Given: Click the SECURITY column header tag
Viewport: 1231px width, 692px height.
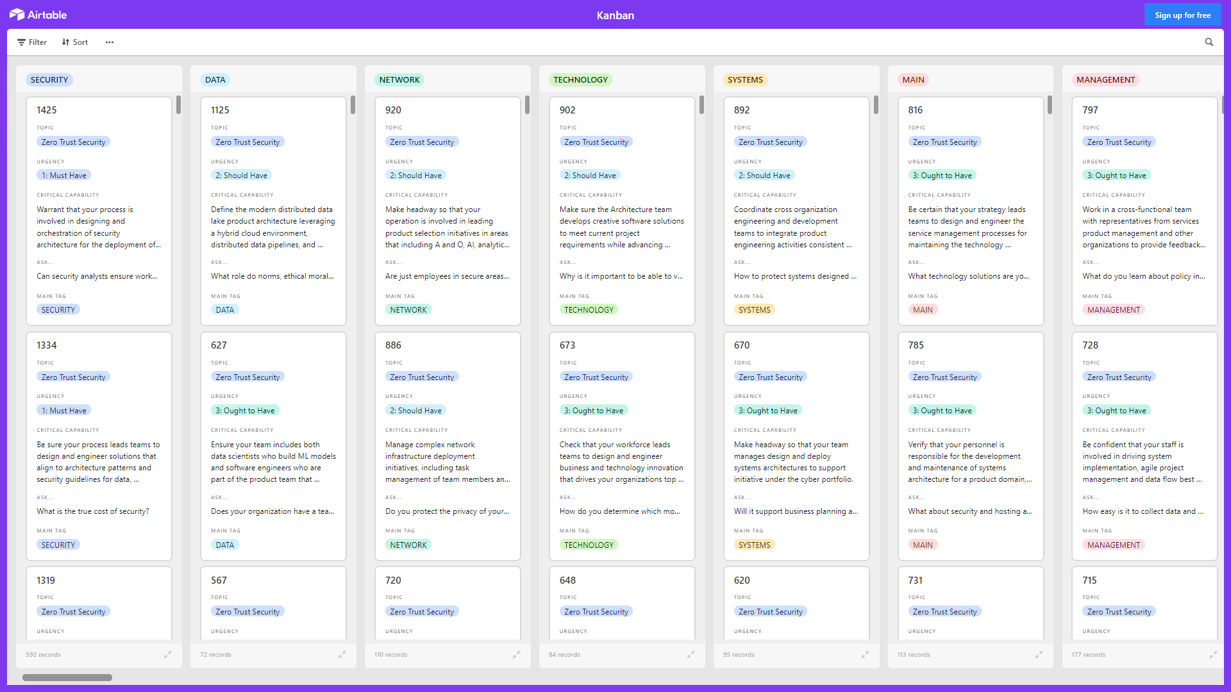Looking at the screenshot, I should [49, 80].
